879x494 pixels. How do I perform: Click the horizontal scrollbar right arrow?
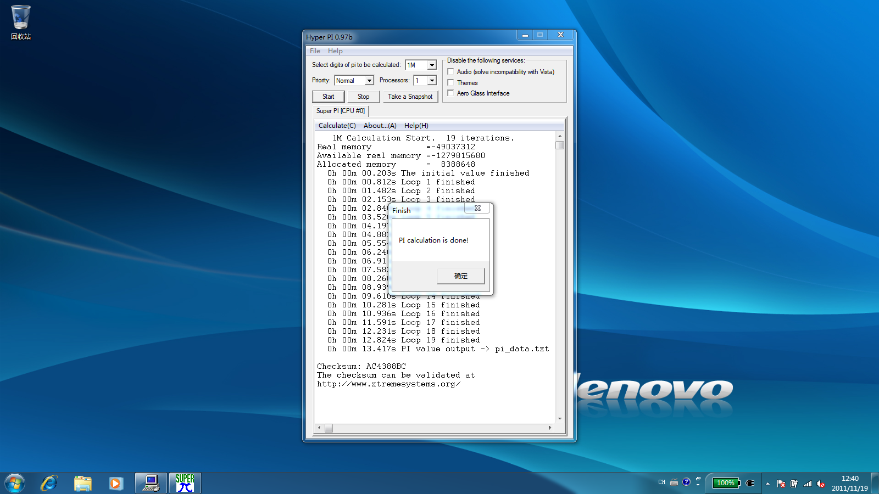550,428
